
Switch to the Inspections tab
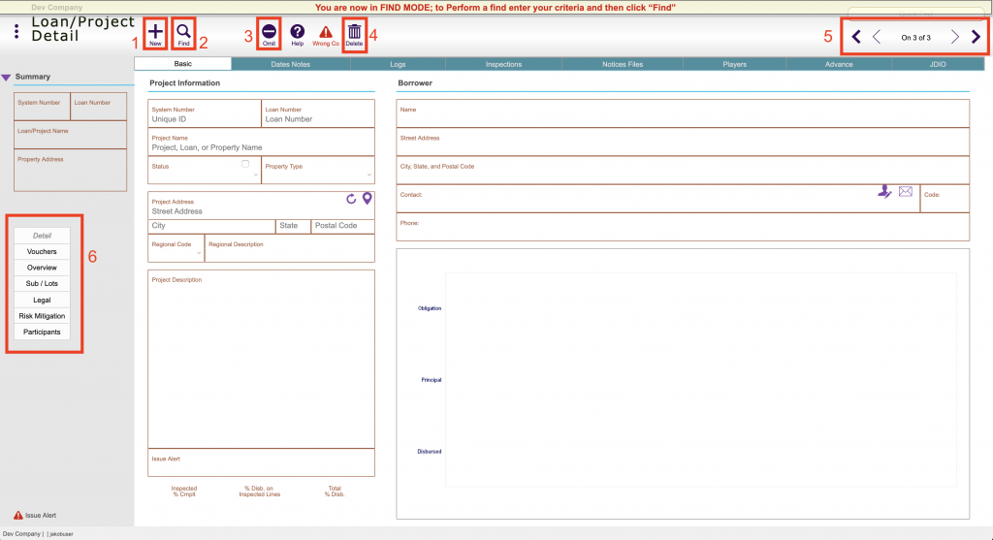[x=503, y=64]
